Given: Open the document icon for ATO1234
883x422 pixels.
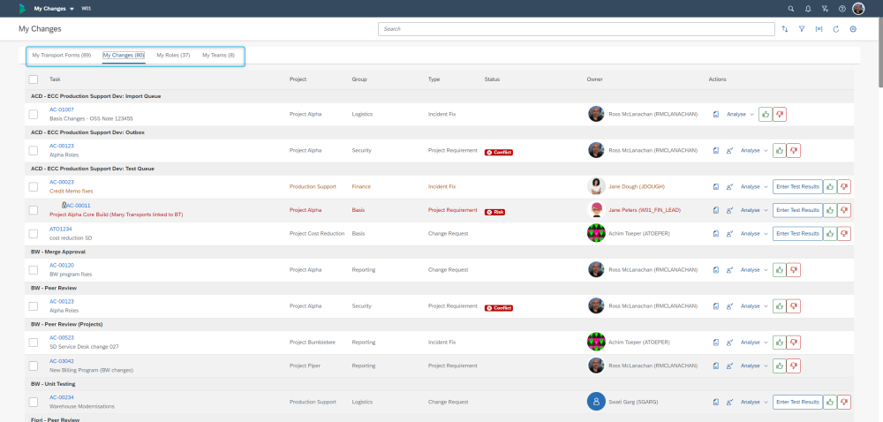Looking at the screenshot, I should point(716,233).
